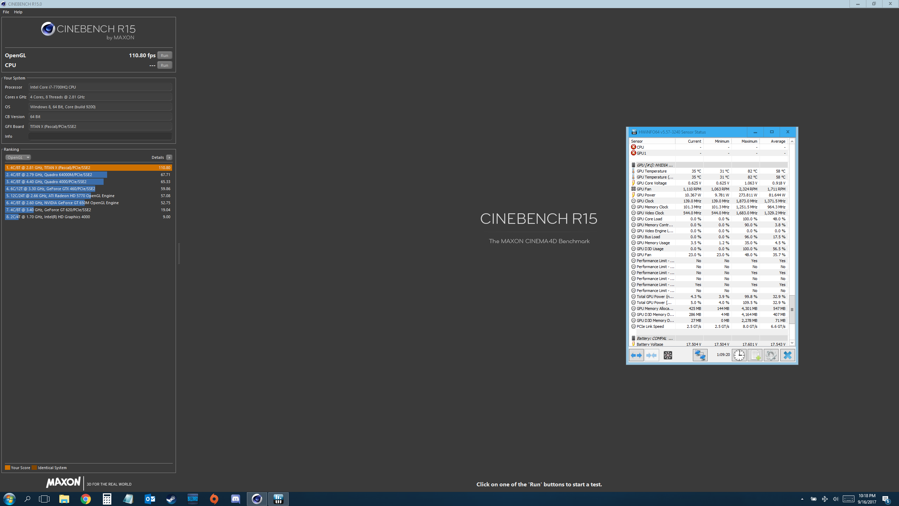Expand ranking Details arrow
Image resolution: width=899 pixels, height=506 pixels.
point(169,157)
